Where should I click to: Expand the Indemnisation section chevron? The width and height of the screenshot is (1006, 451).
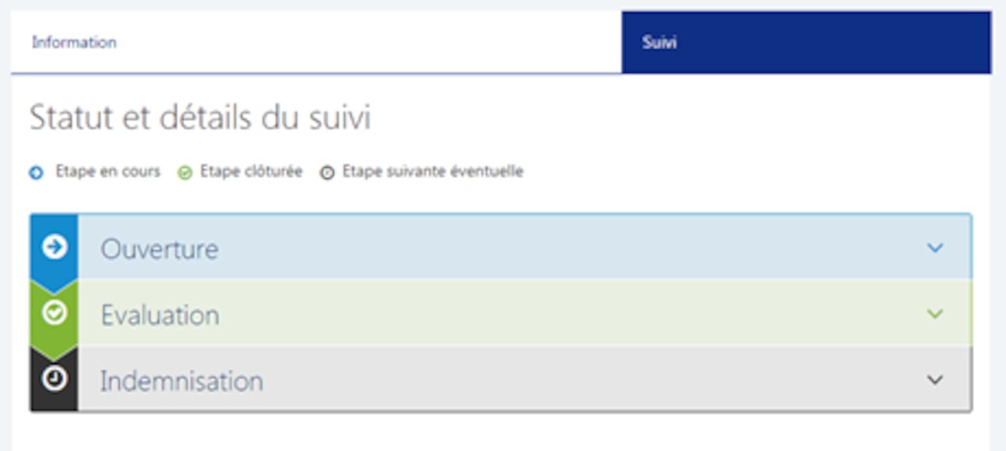point(935,380)
